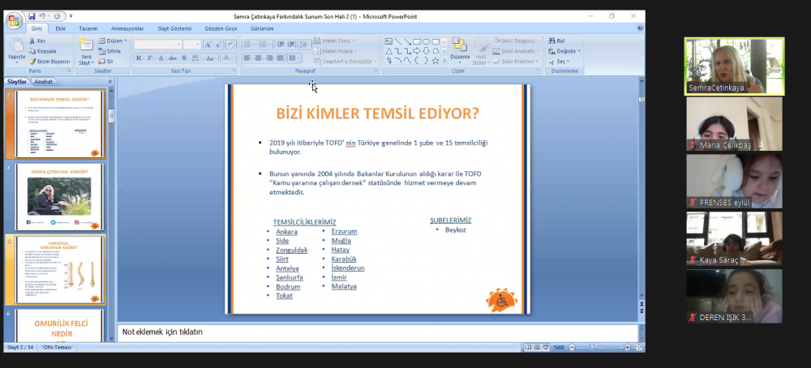Expand the Şekil Anahattı dropdown
This screenshot has height=368, width=811.
point(516,51)
